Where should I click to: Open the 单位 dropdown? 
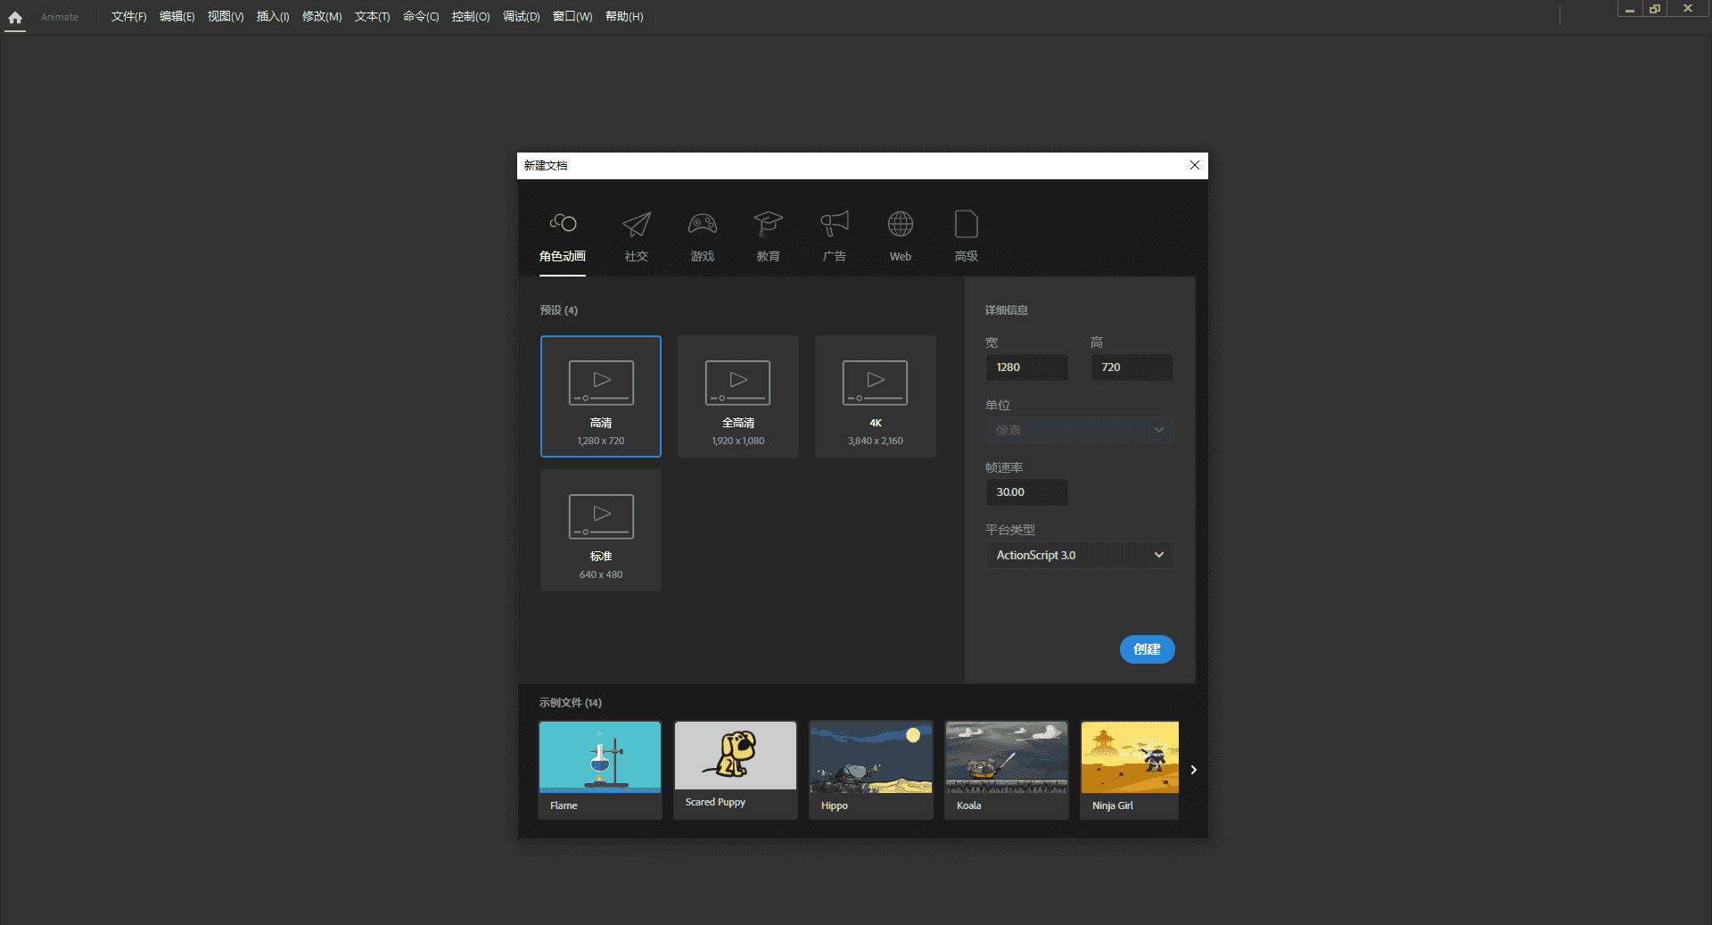[x=1079, y=430]
